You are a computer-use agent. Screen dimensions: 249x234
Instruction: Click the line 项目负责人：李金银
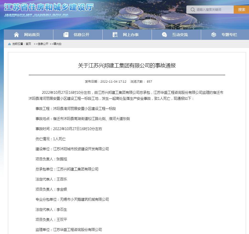point(51,189)
